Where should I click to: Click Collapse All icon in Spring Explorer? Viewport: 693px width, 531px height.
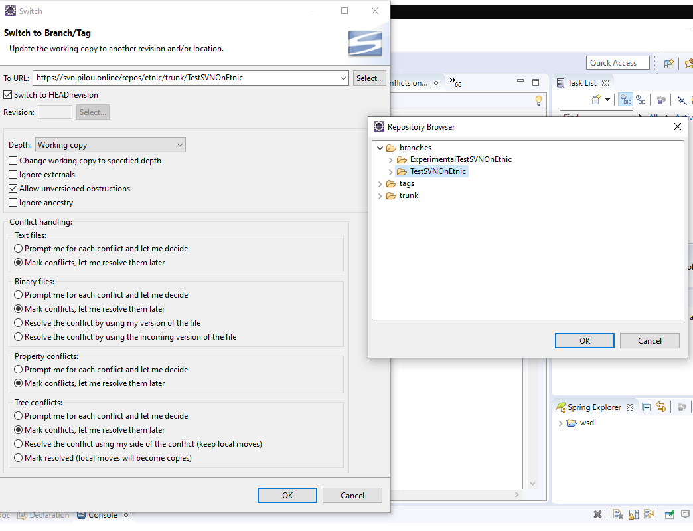point(647,407)
